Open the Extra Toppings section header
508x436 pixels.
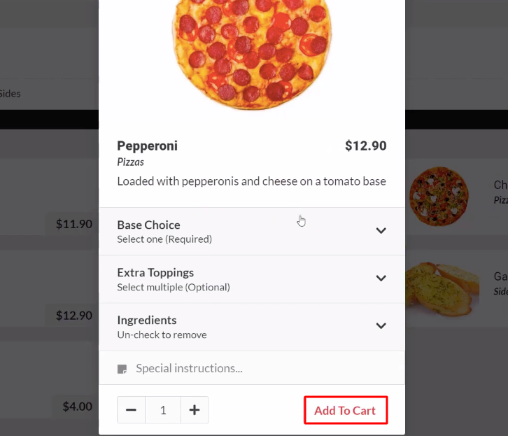pyautogui.click(x=252, y=279)
